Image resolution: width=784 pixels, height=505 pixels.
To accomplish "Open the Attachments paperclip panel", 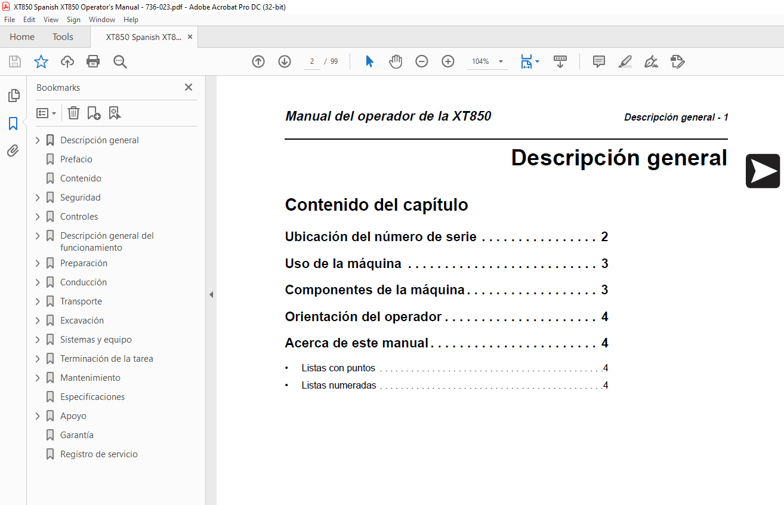I will (13, 151).
